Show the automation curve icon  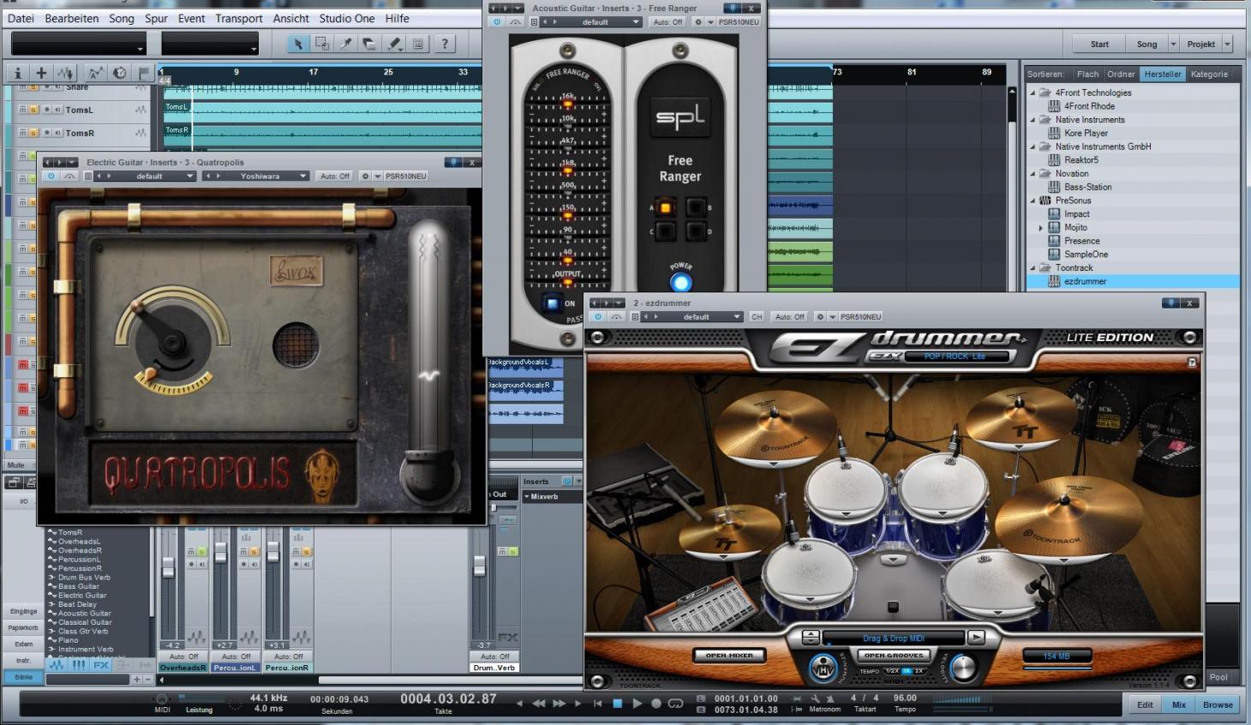(x=95, y=73)
